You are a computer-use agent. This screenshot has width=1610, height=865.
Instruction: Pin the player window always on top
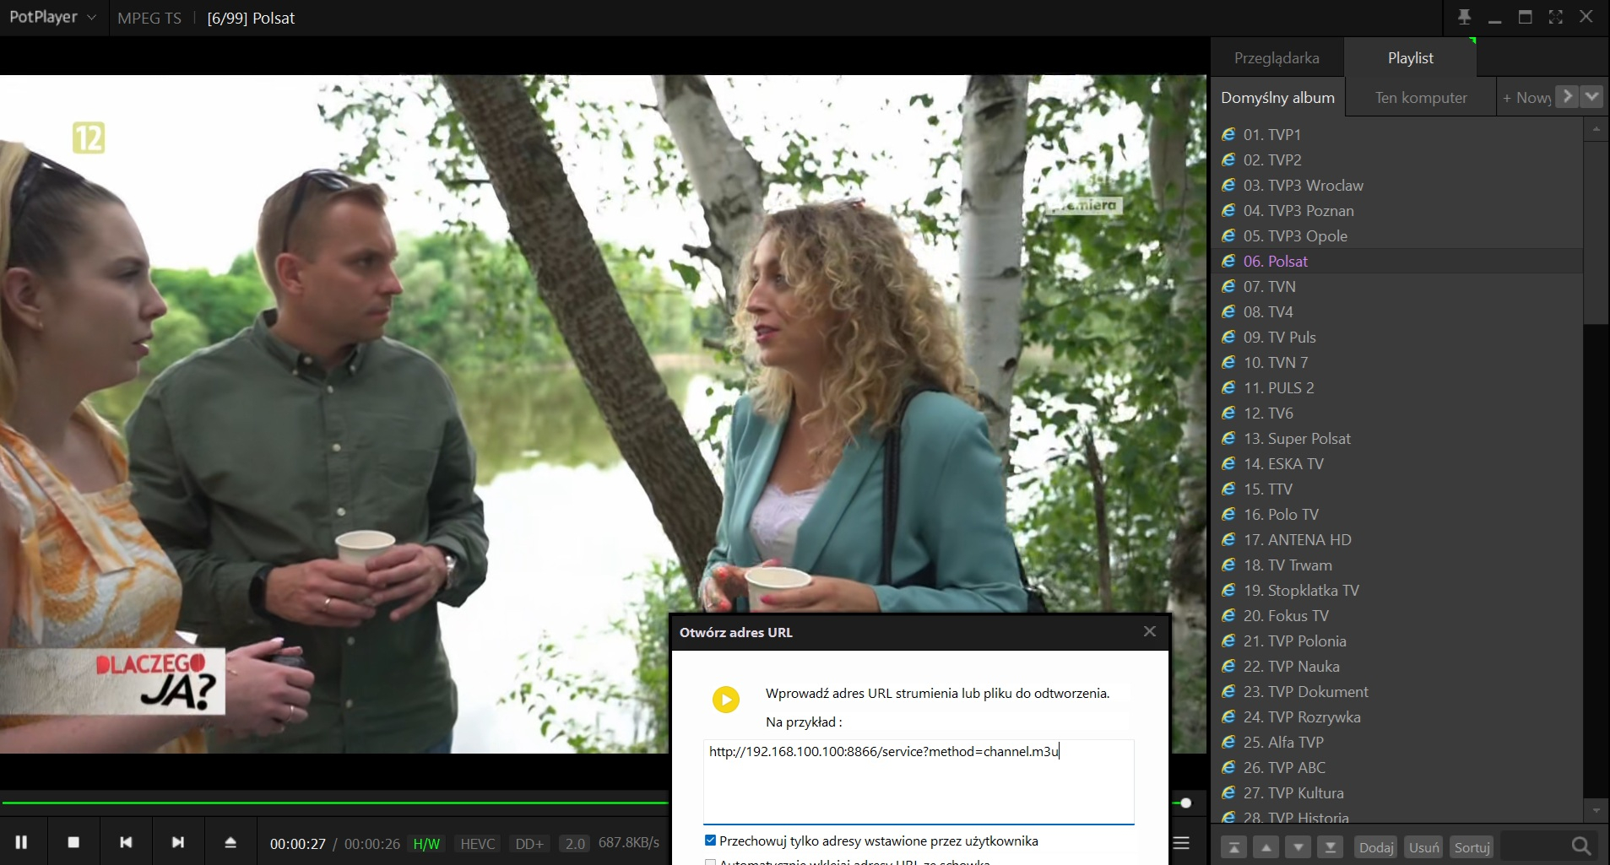click(1464, 17)
